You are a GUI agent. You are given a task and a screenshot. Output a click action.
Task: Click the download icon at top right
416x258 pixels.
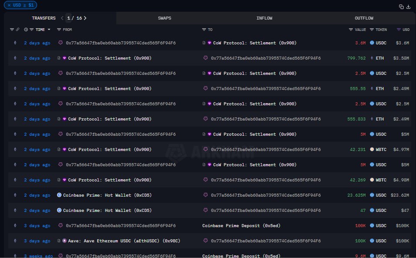pos(408,7)
